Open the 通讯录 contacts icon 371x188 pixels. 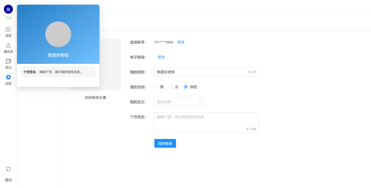click(x=8, y=45)
